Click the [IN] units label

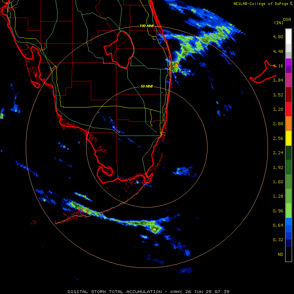[x=279, y=23]
